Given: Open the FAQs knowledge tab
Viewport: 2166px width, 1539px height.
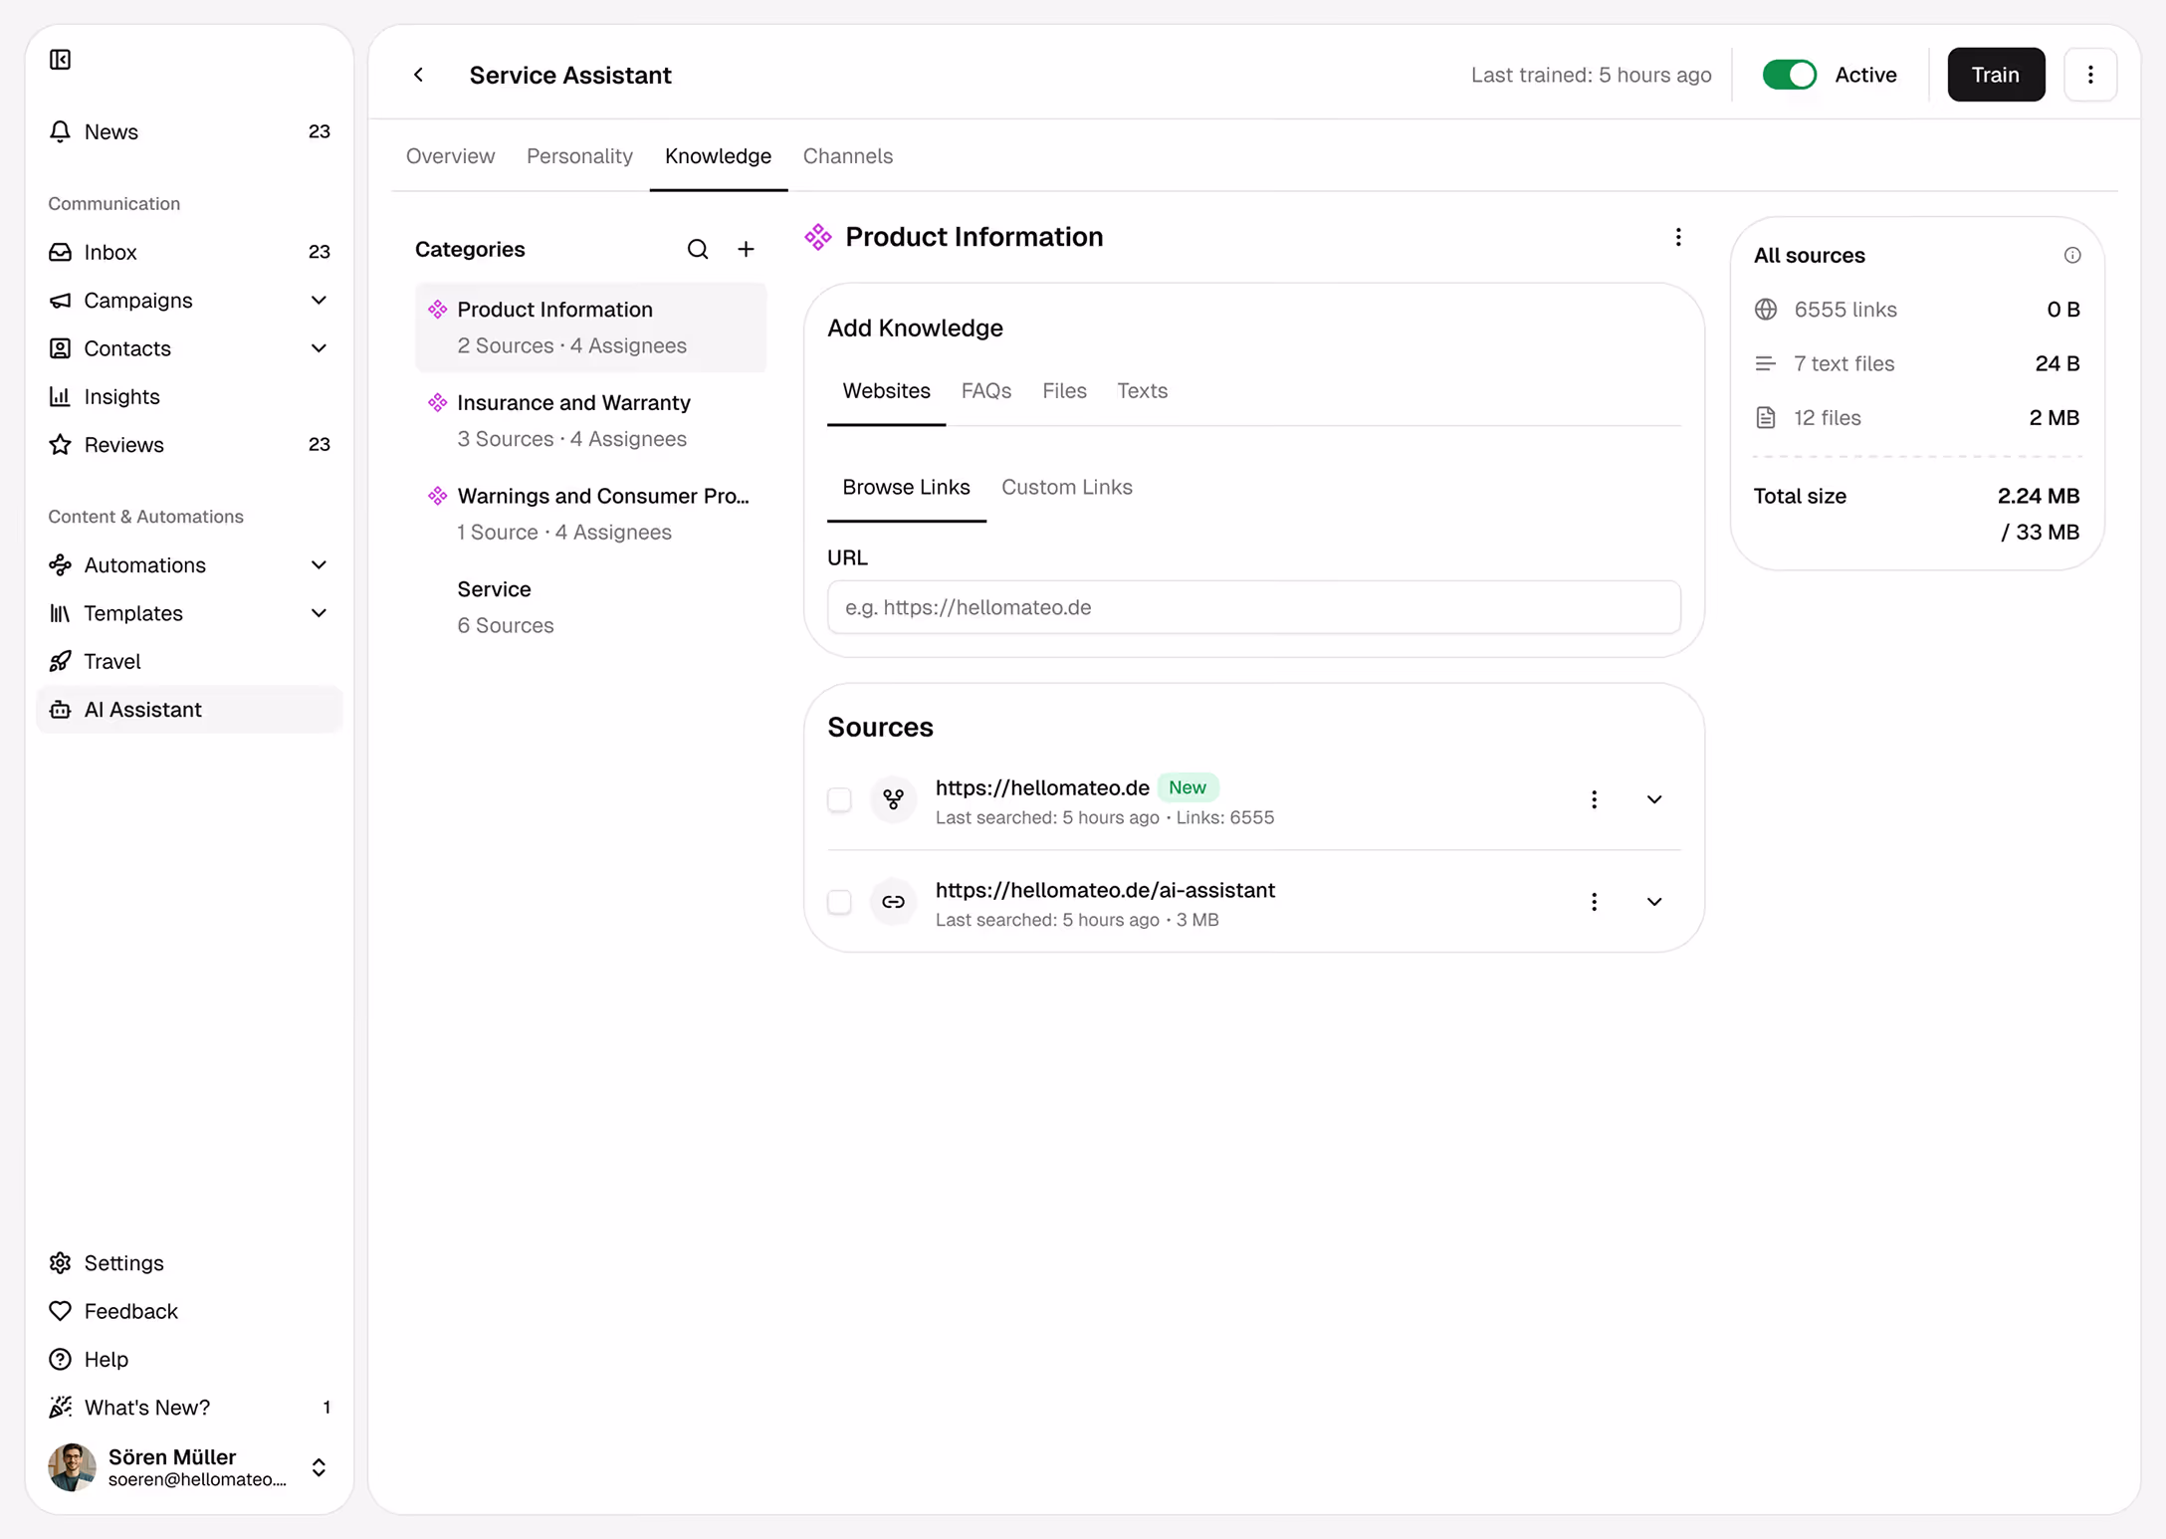Looking at the screenshot, I should (985, 391).
